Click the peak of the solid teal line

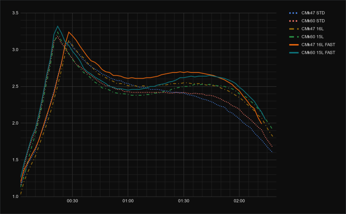coord(58,26)
